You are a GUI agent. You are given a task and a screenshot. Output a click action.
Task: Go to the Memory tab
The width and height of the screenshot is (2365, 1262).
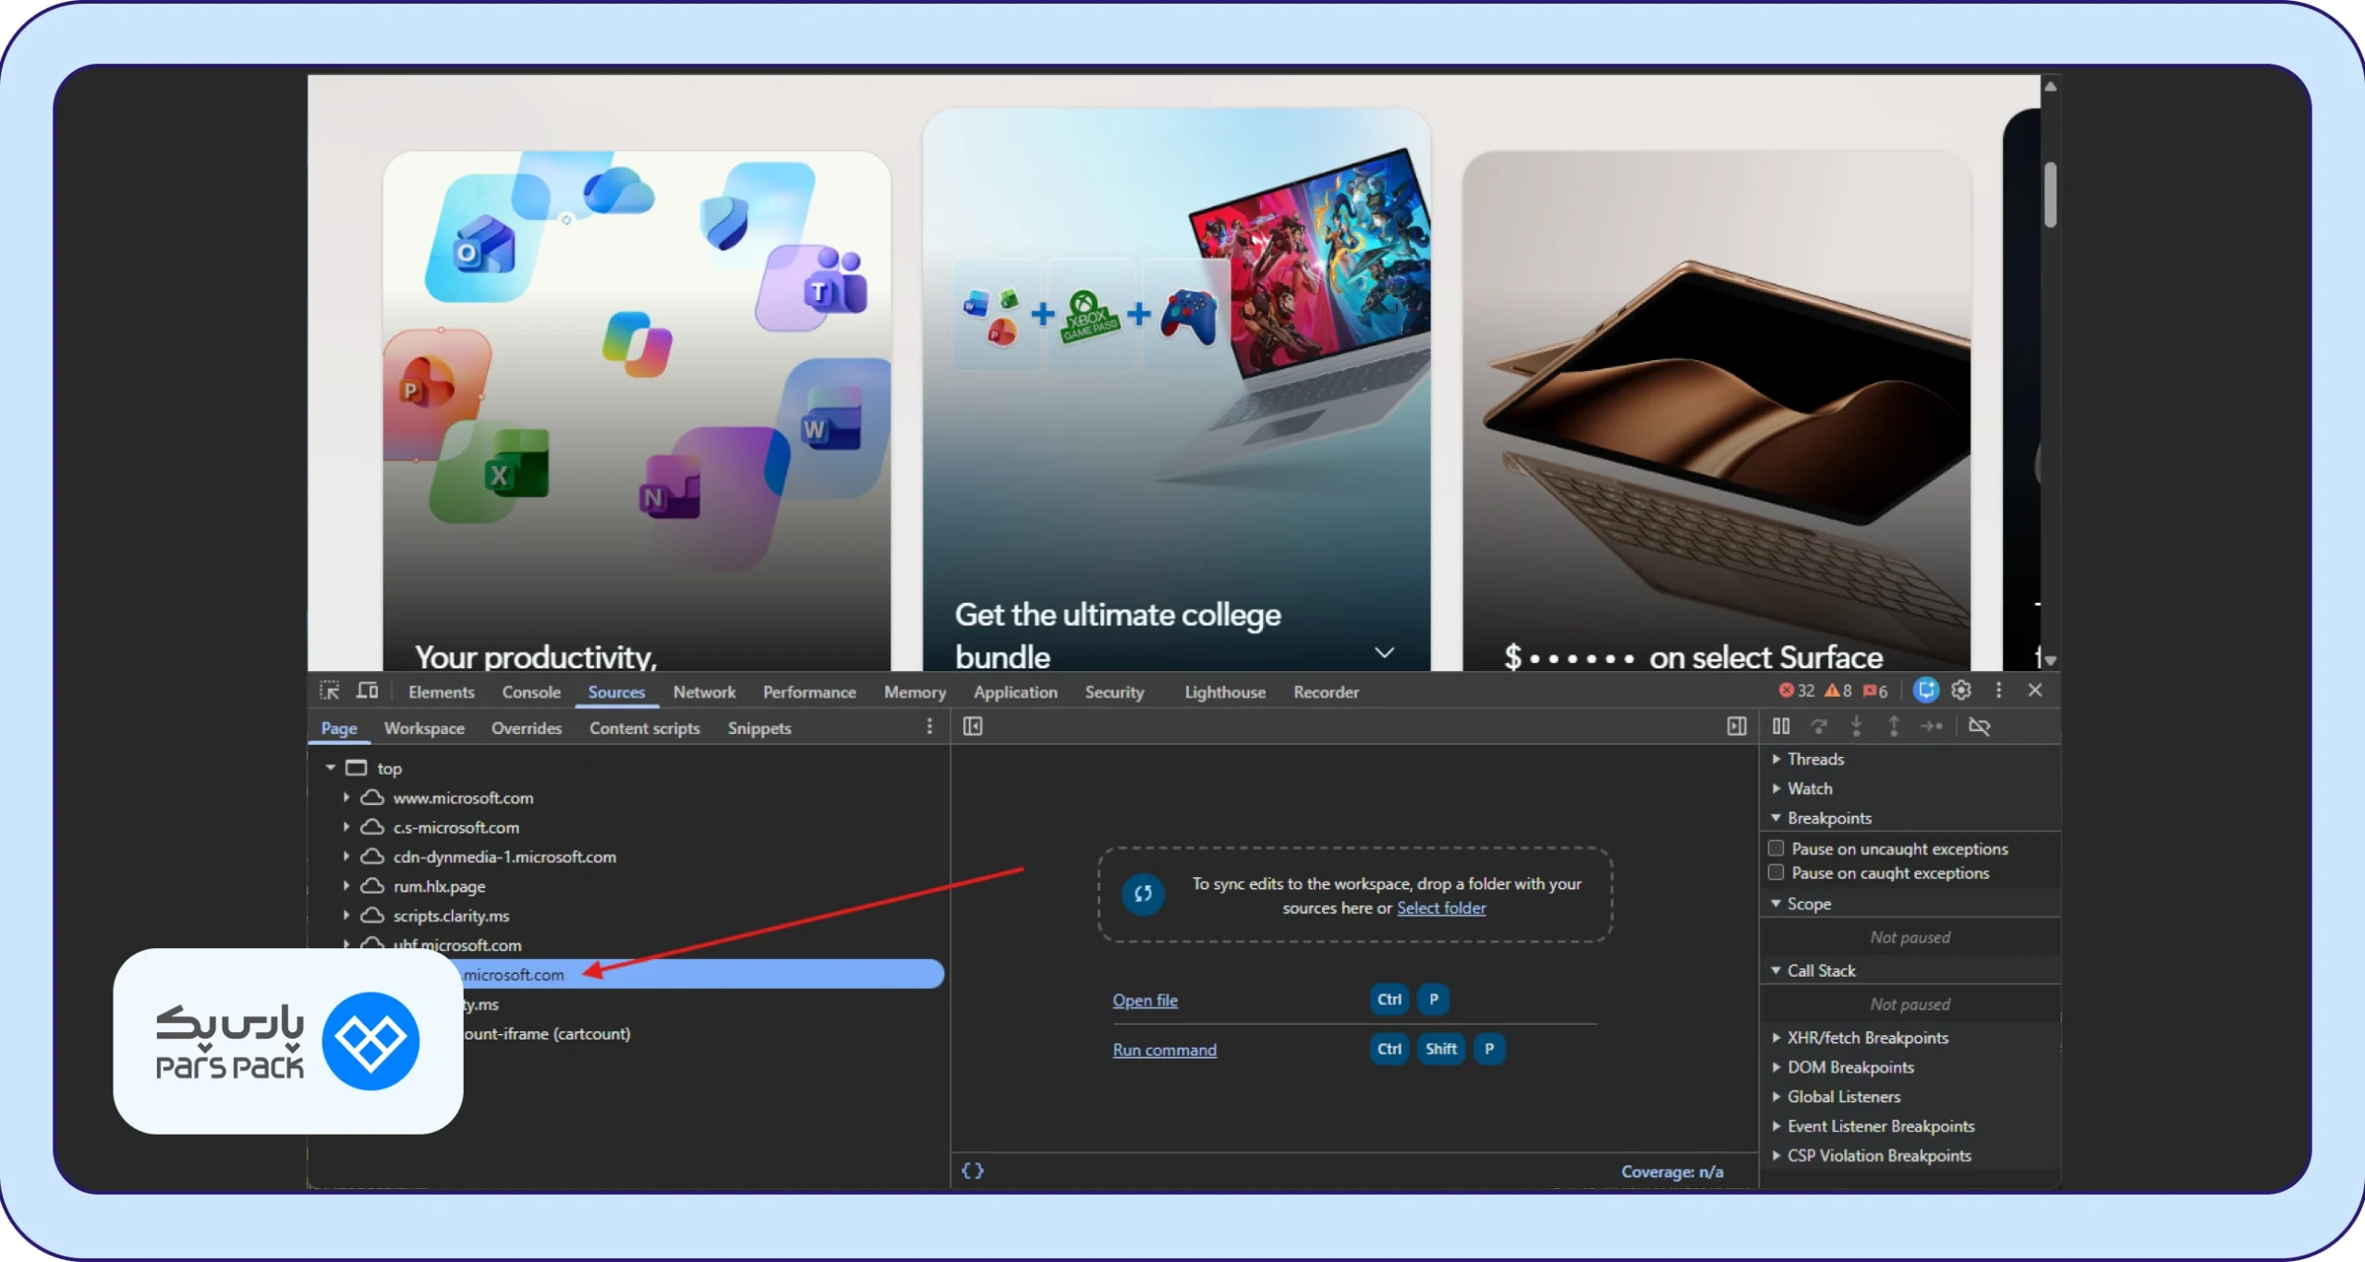[x=915, y=691]
